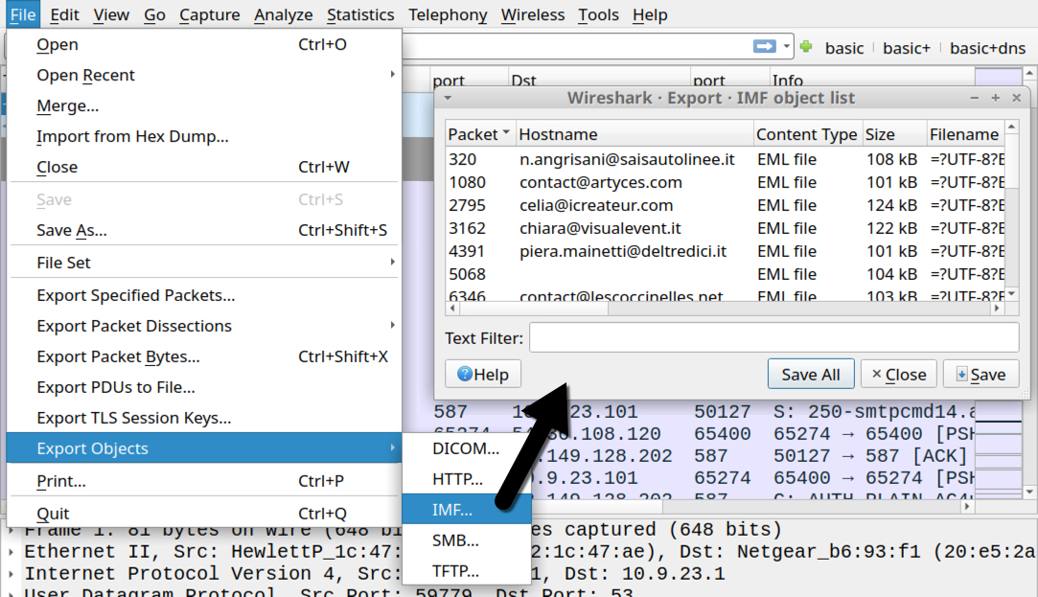Viewport: 1038px width, 597px height.
Task: Click the display filter input bar
Action: point(576,47)
